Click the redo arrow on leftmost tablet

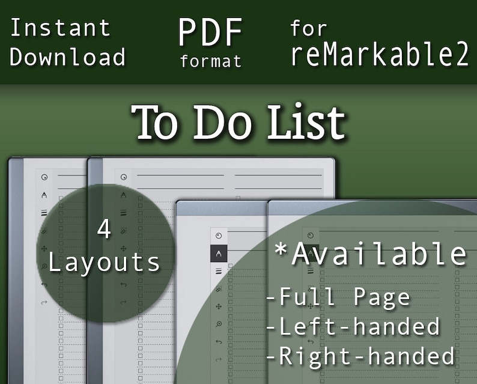pyautogui.click(x=44, y=303)
